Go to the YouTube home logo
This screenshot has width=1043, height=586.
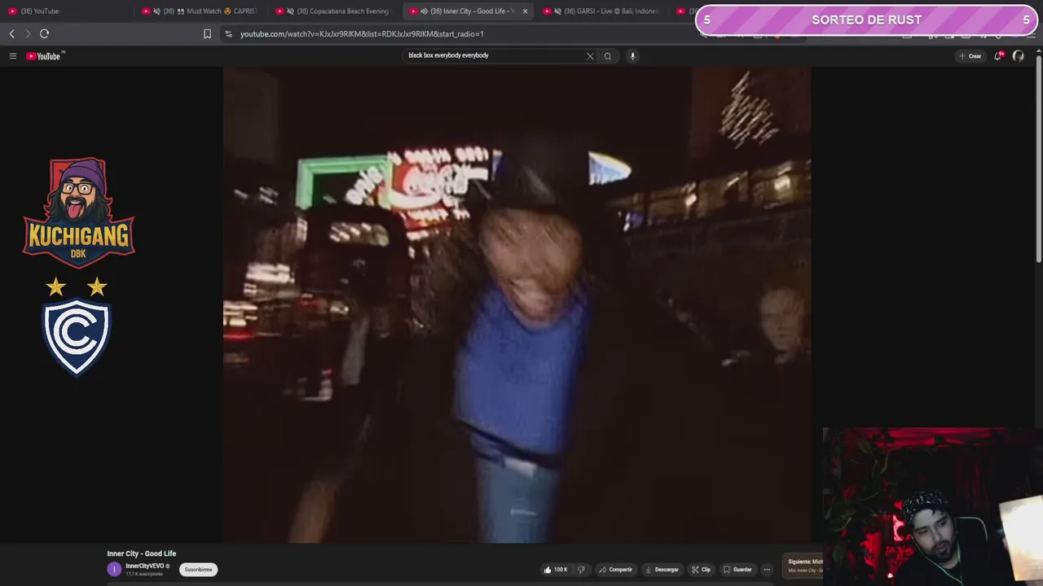(44, 56)
